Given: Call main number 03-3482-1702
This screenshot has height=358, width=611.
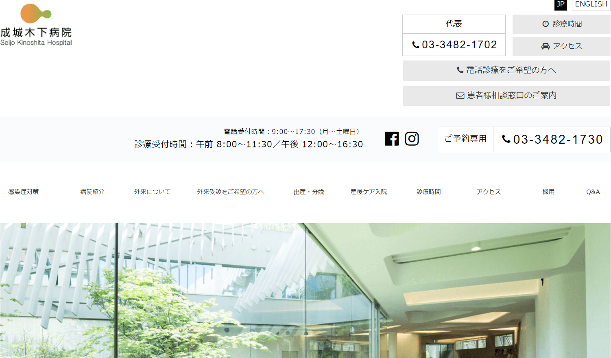Looking at the screenshot, I should pyautogui.click(x=454, y=45).
